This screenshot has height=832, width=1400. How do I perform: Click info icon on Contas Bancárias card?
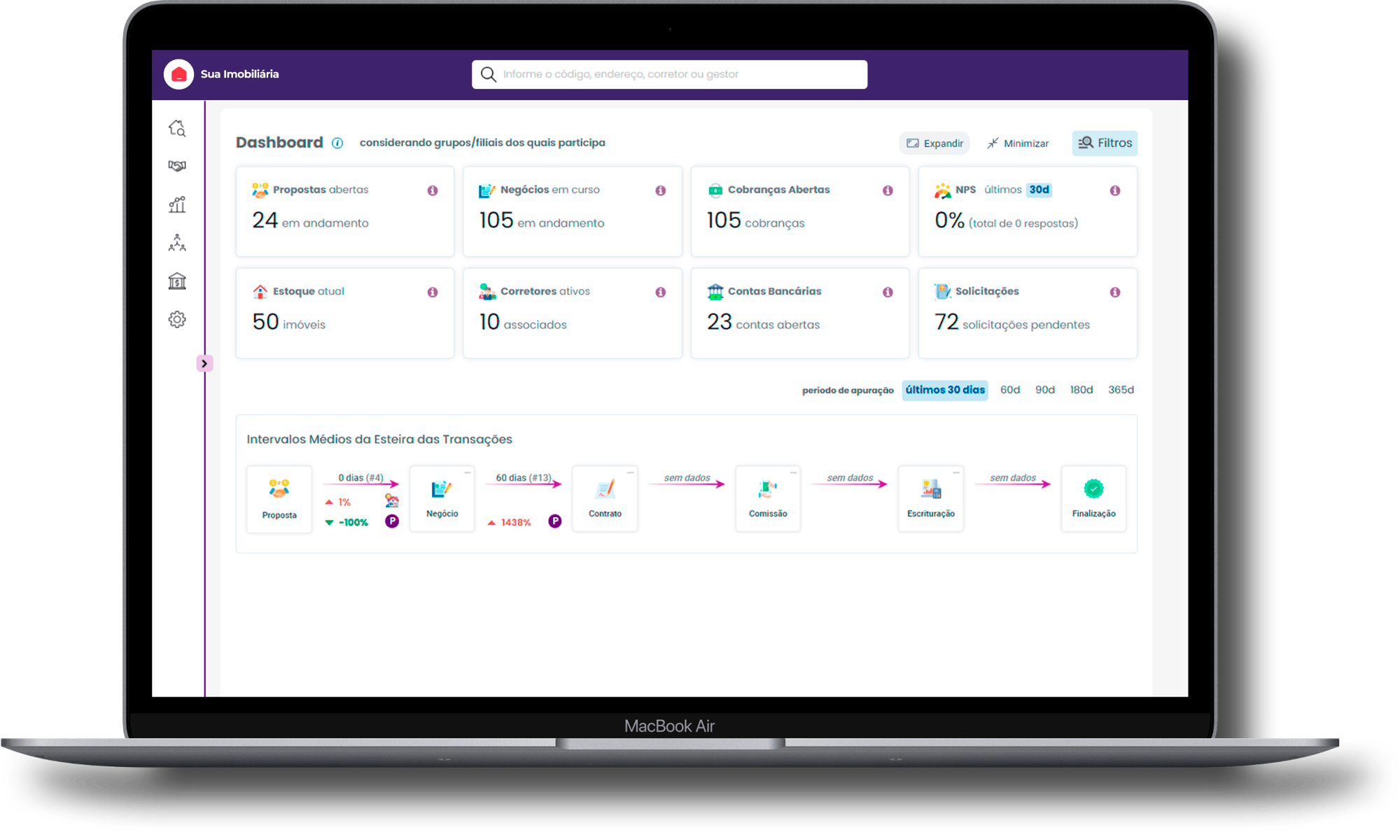coord(888,292)
